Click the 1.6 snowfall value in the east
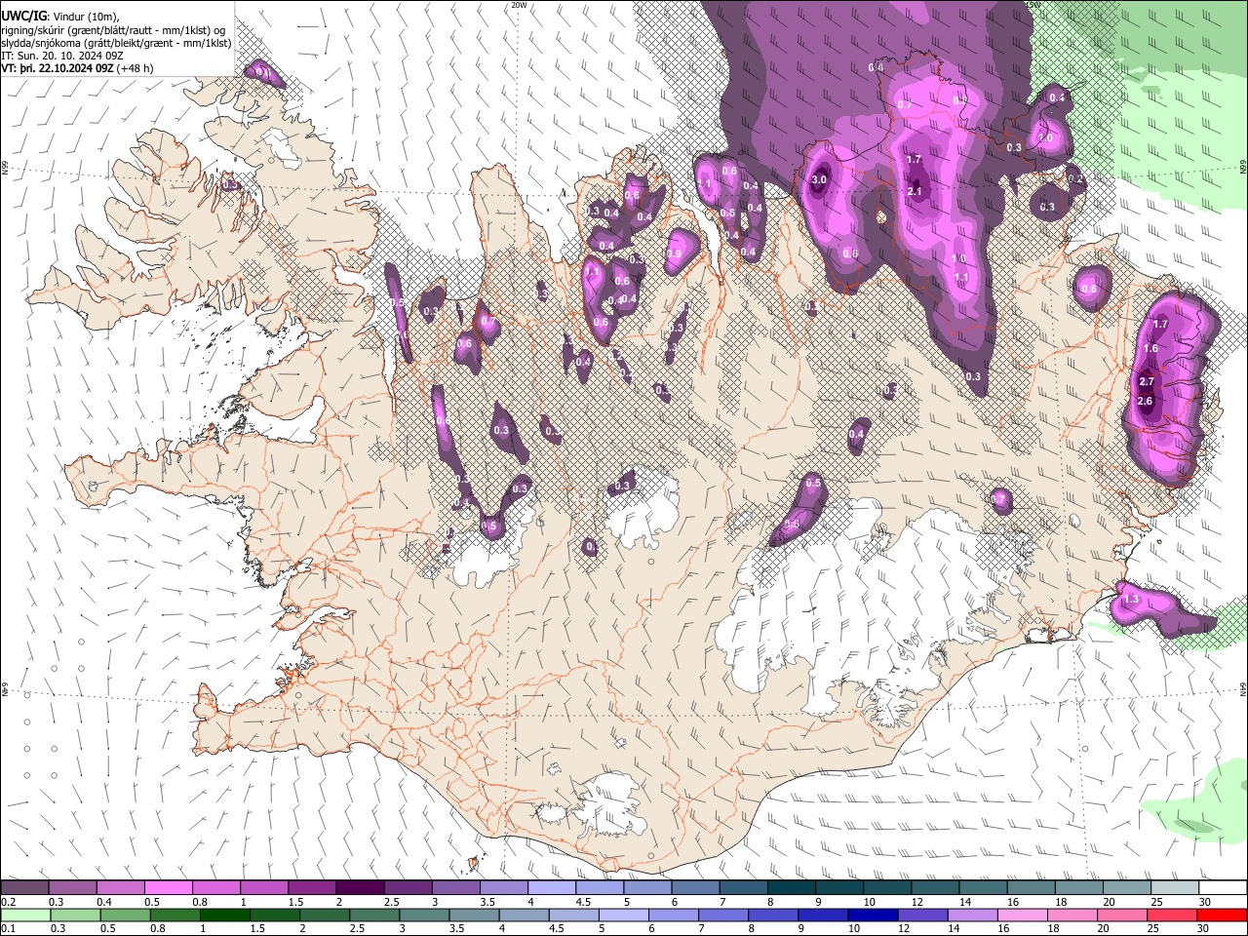 [x=1150, y=349]
